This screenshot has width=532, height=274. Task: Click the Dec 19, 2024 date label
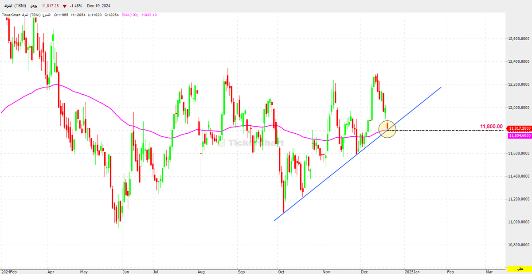[99, 6]
